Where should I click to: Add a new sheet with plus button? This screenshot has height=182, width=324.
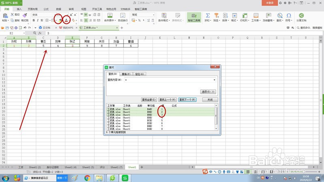coord(142,167)
